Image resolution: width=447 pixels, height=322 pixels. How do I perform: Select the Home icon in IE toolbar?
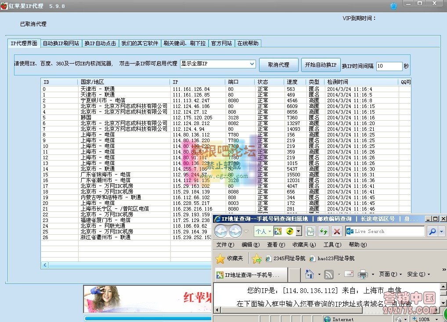(x=310, y=274)
